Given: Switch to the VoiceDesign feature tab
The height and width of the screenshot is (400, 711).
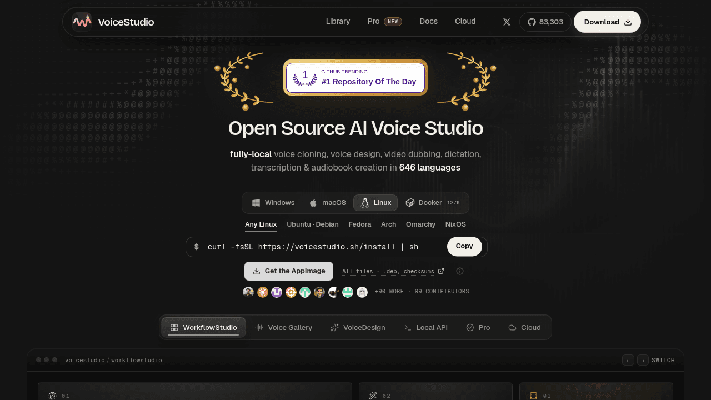Looking at the screenshot, I should pyautogui.click(x=358, y=327).
